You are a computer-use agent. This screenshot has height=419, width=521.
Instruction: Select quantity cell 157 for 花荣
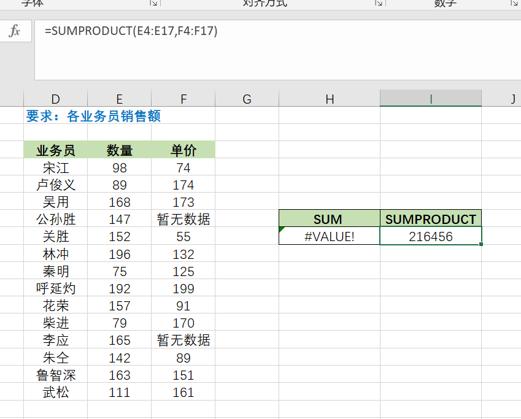(x=119, y=306)
